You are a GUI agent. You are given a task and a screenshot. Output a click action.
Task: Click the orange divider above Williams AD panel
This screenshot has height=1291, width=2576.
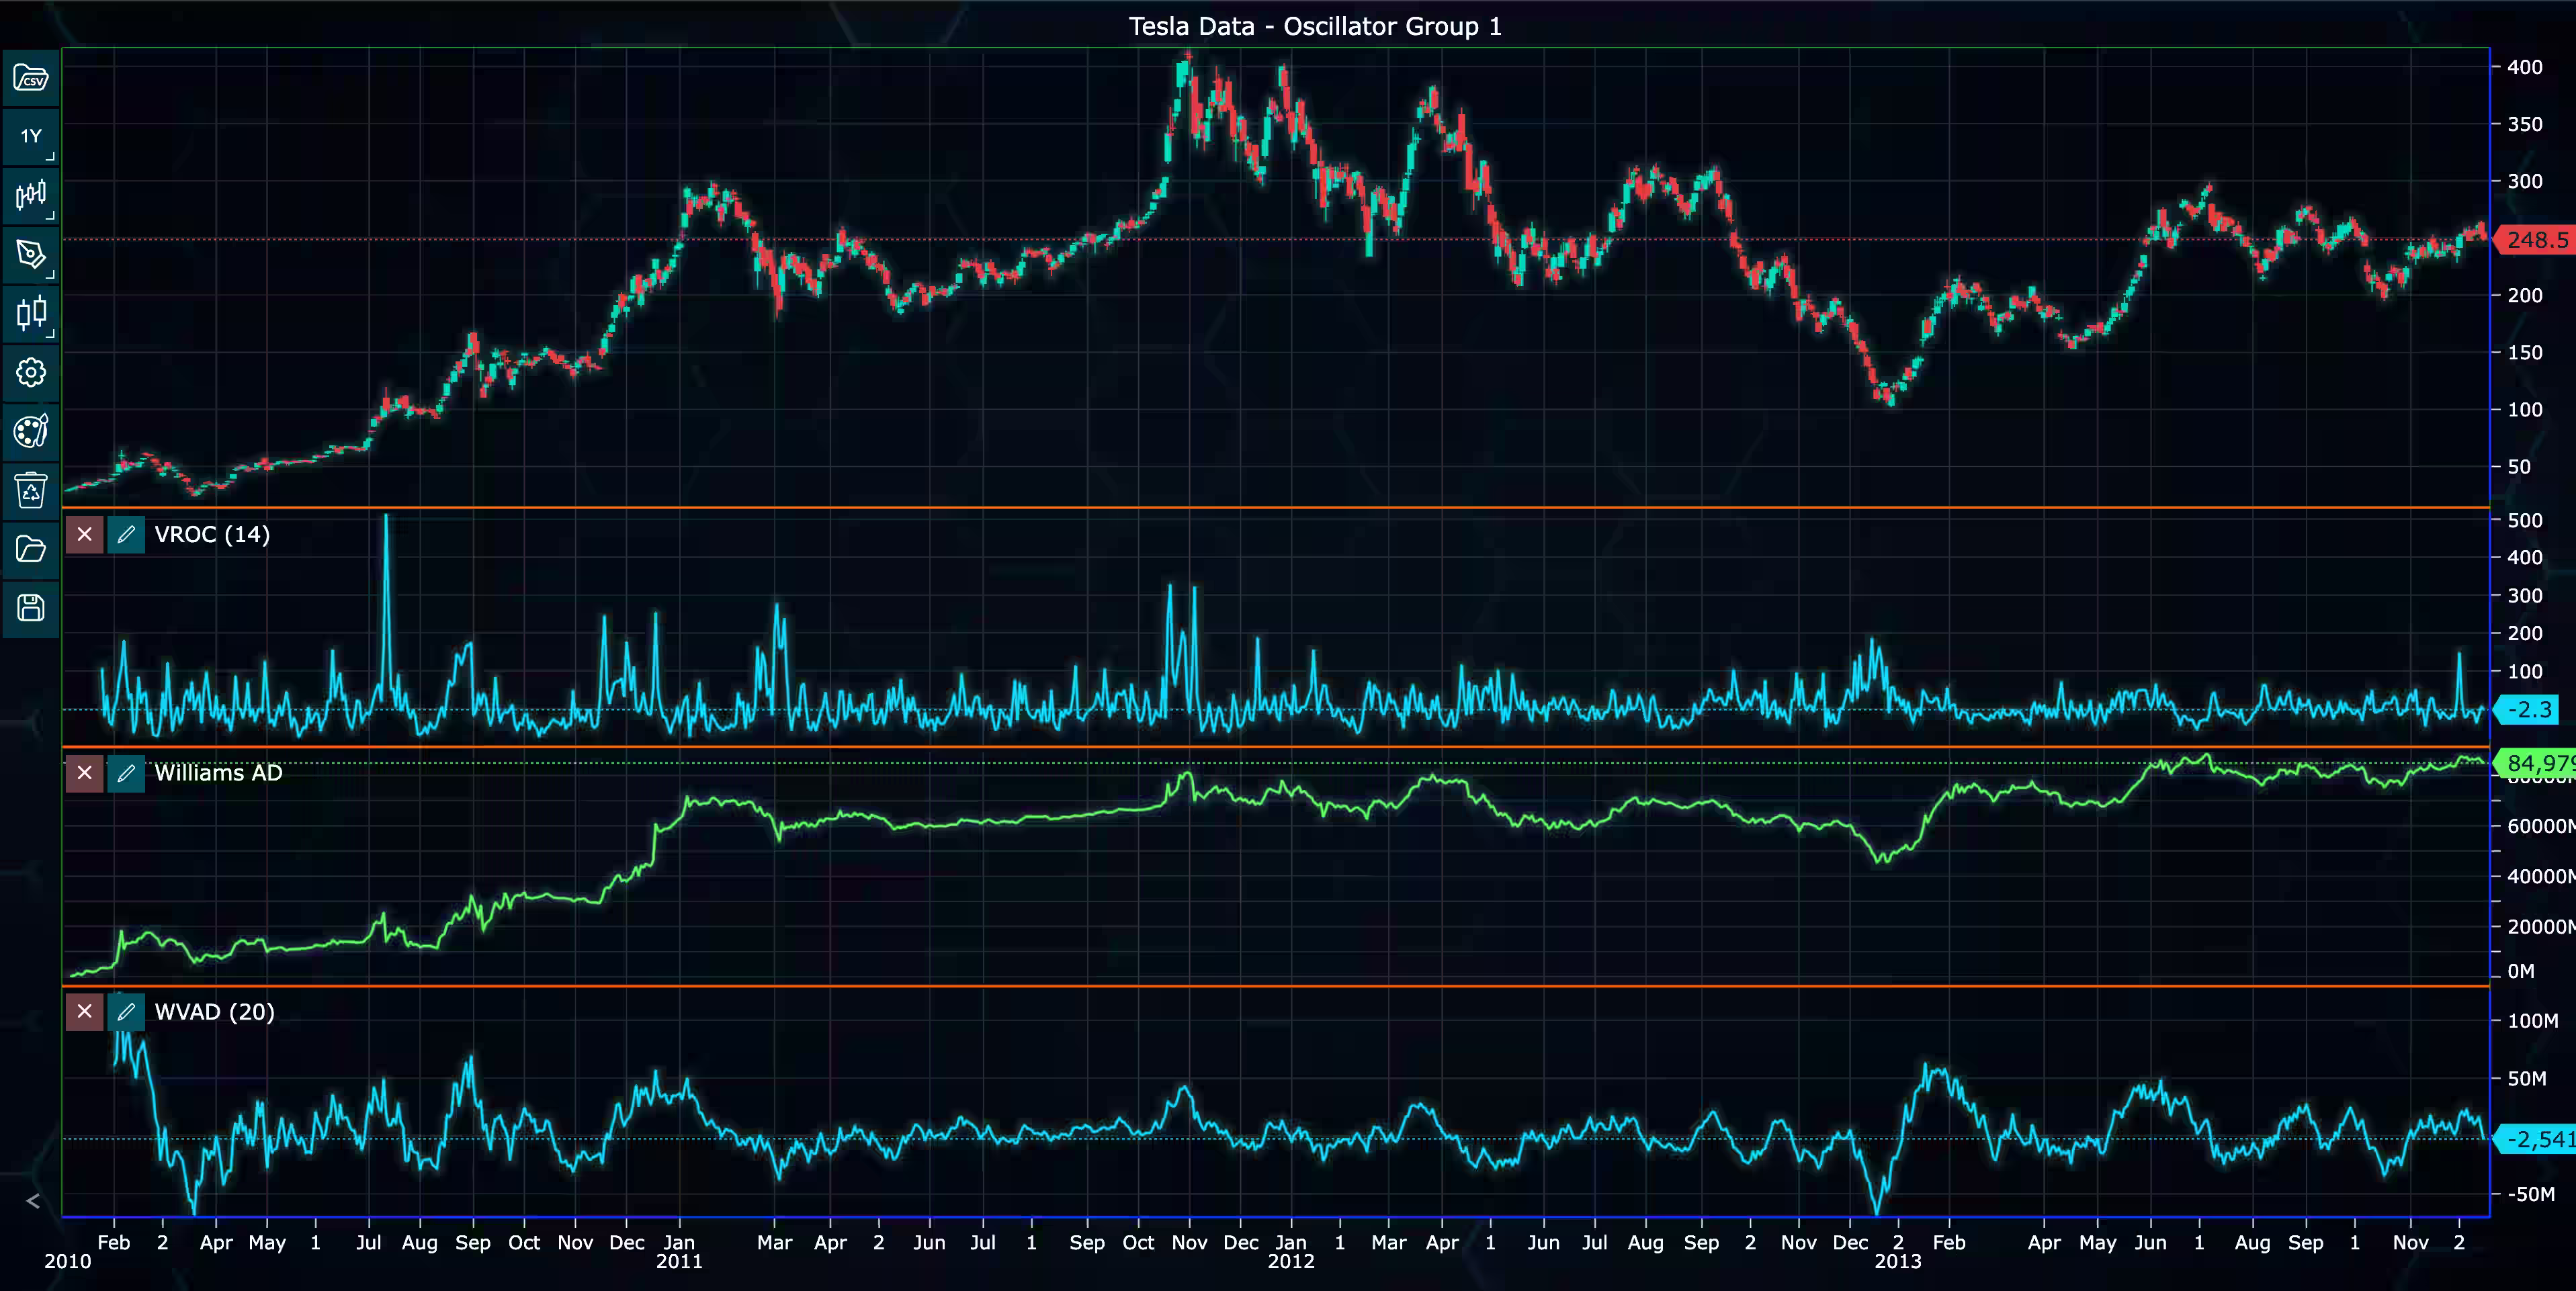1275,746
